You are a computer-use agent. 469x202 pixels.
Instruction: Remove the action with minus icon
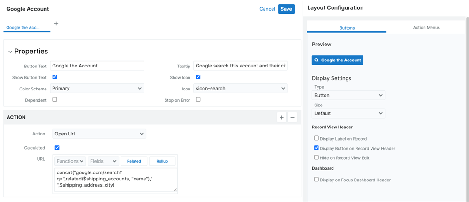click(292, 118)
